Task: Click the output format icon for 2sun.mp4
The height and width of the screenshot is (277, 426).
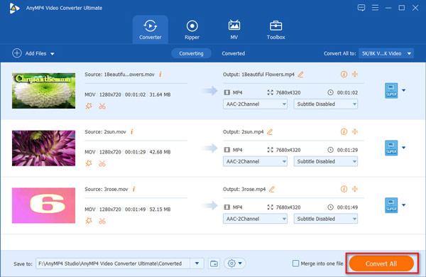Action: point(391,148)
